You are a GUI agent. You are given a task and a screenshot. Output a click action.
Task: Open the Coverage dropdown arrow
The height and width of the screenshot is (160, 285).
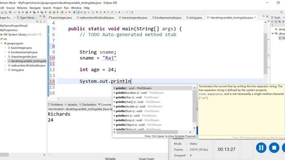click(x=38, y=12)
